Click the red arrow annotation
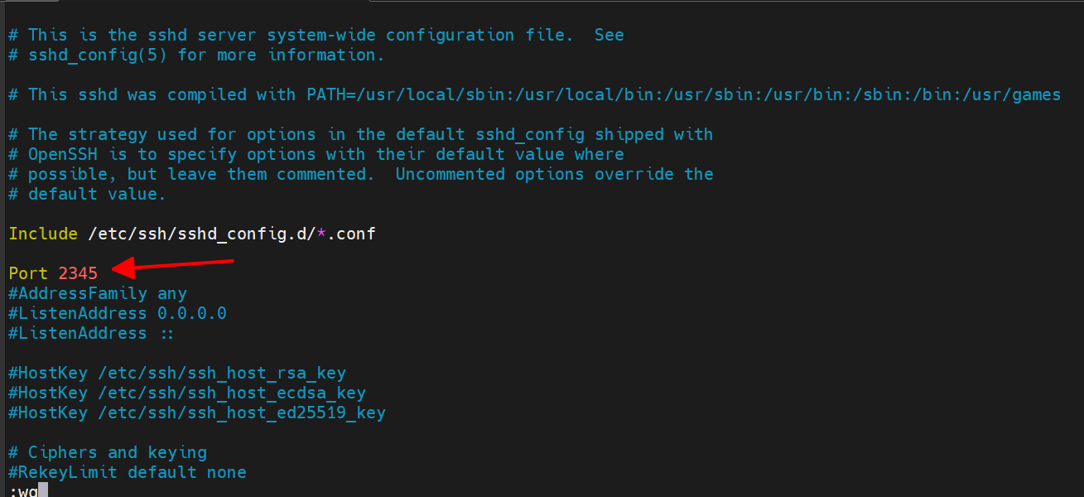The image size is (1084, 497). coord(174,266)
